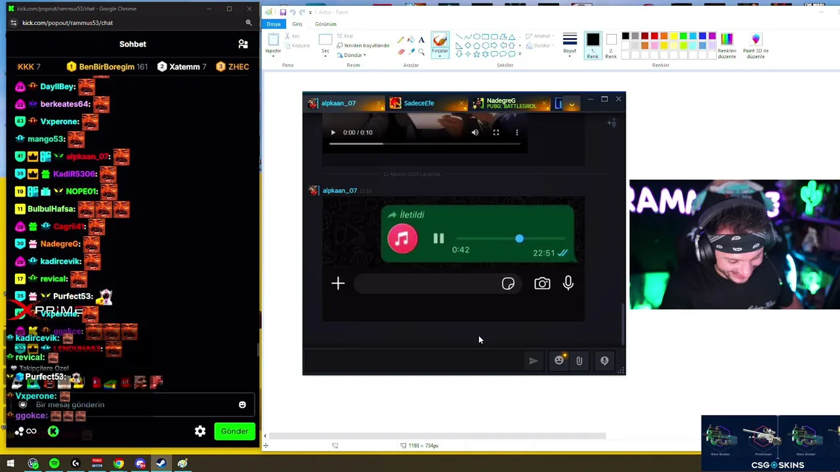Pick the black color swatch in palette
840x472 pixels.
click(x=625, y=36)
